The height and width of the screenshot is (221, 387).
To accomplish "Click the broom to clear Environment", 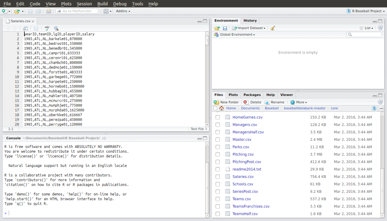I will click(273, 28).
